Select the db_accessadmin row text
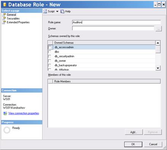The image size is (167, 150). point(64,47)
